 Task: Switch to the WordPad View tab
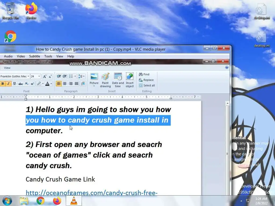7,68
